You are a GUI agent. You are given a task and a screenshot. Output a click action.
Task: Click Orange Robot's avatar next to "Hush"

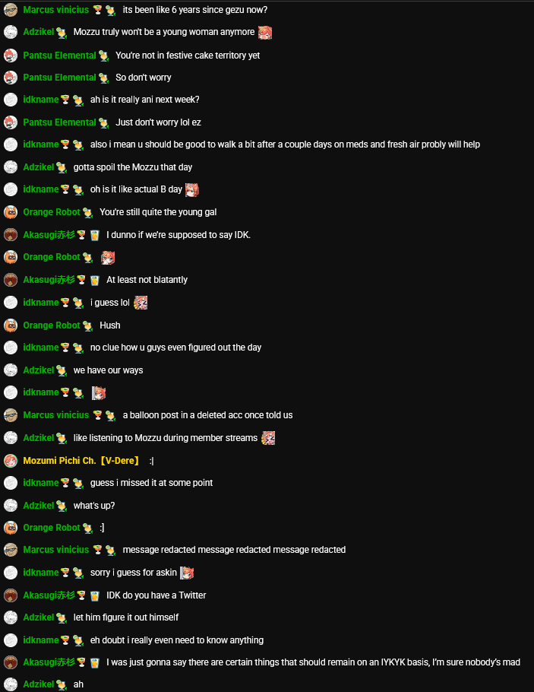coord(11,325)
